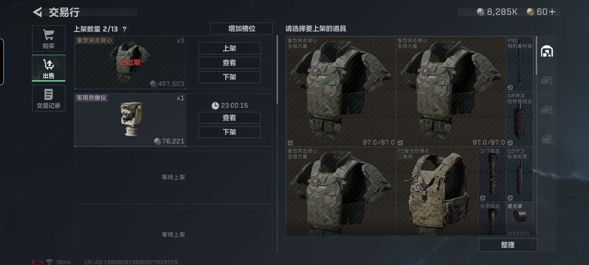Image resolution: width=589 pixels, height=265 pixels.
Task: View the 军用热像仪 listing details
Action: point(229,118)
